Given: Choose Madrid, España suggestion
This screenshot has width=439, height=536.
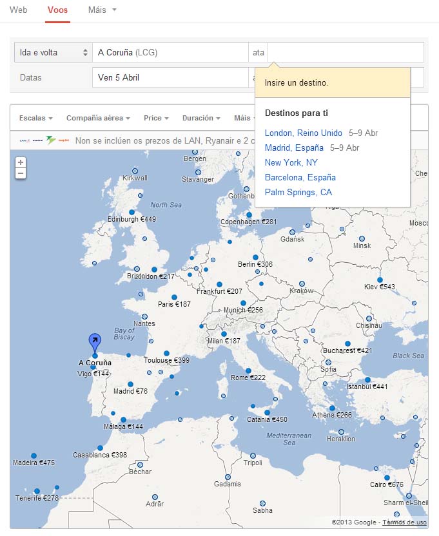Looking at the screenshot, I should pos(294,148).
